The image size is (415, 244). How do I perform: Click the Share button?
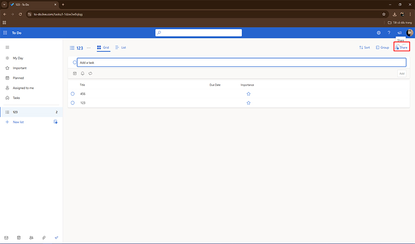pyautogui.click(x=401, y=47)
